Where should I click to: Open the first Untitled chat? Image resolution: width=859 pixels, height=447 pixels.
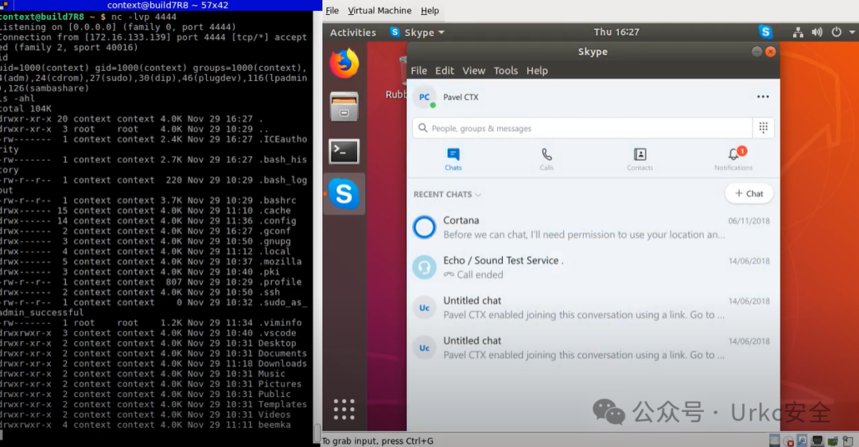593,307
